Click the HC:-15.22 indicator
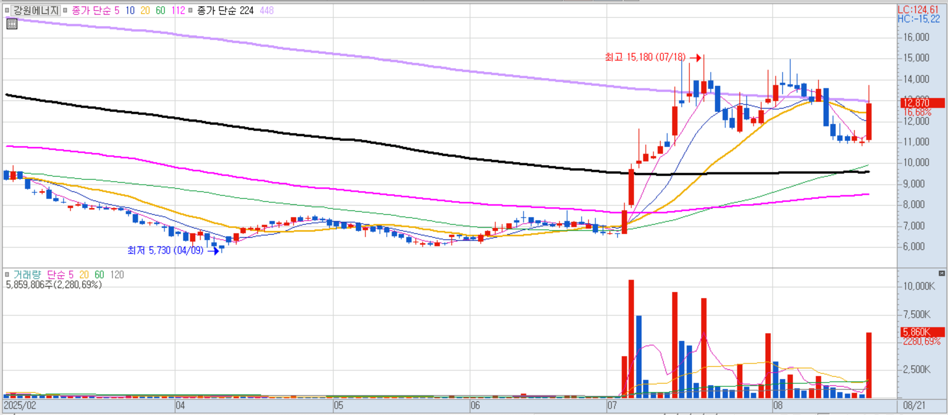Screen dimensions: 948x415 coord(919,19)
